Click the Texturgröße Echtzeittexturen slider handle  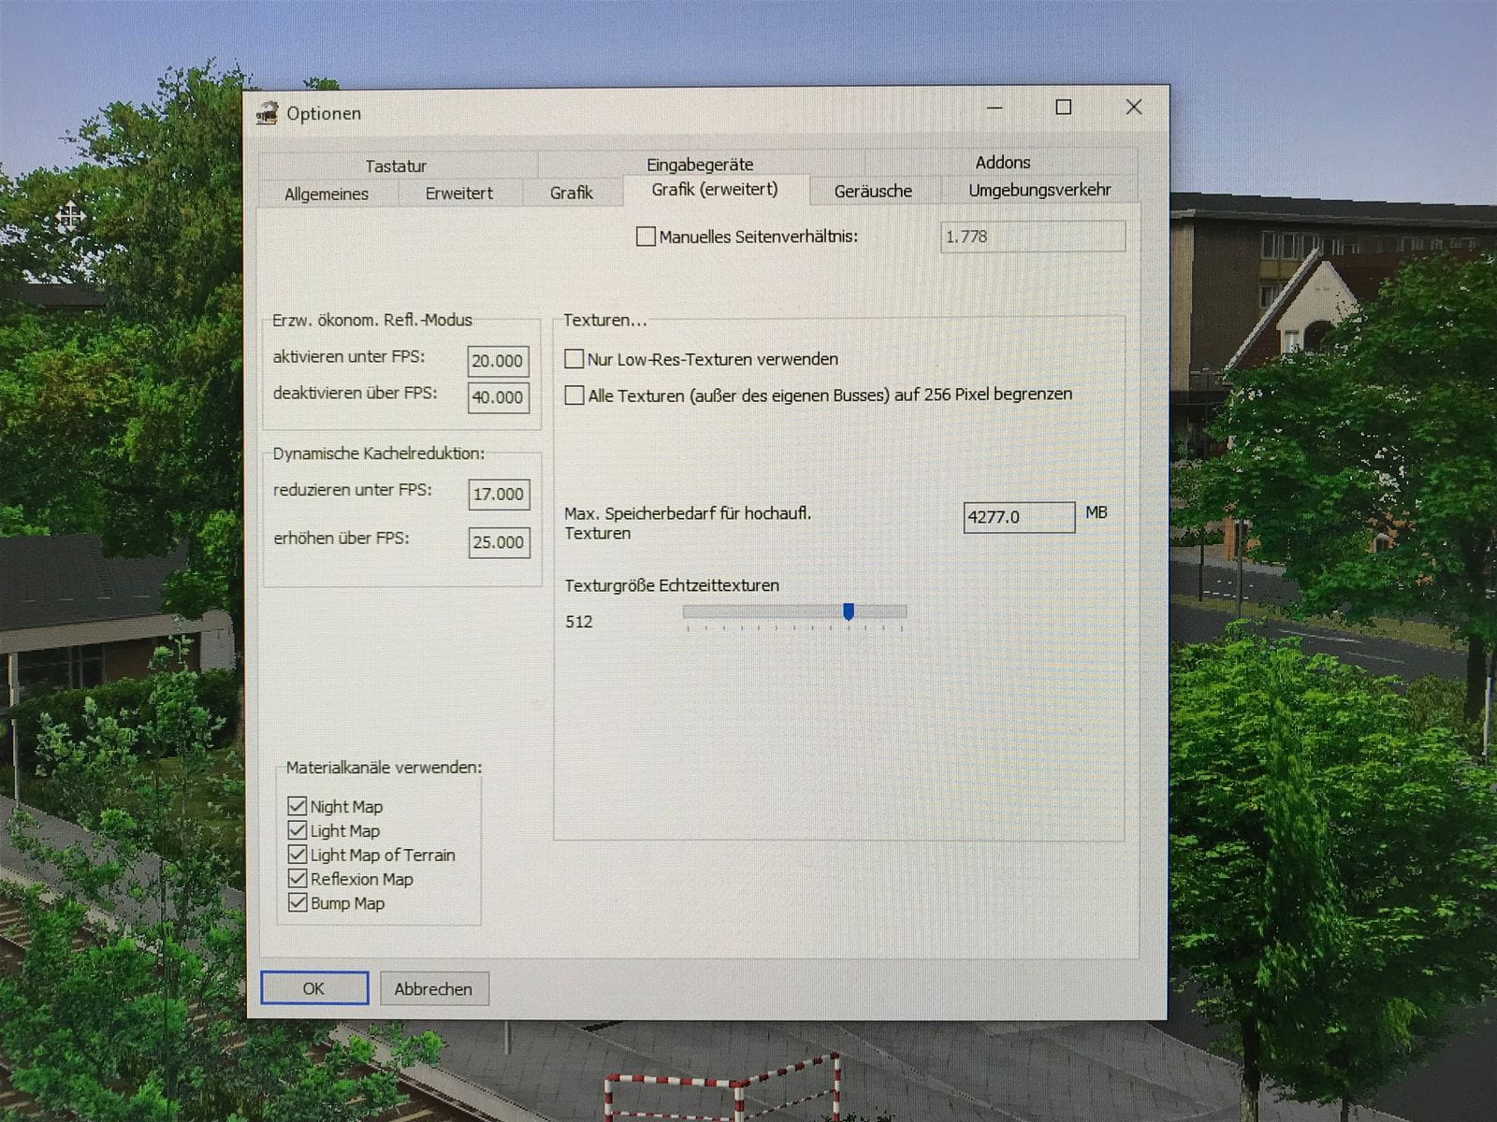point(849,611)
